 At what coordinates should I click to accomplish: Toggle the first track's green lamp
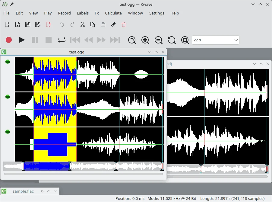pos(8,62)
